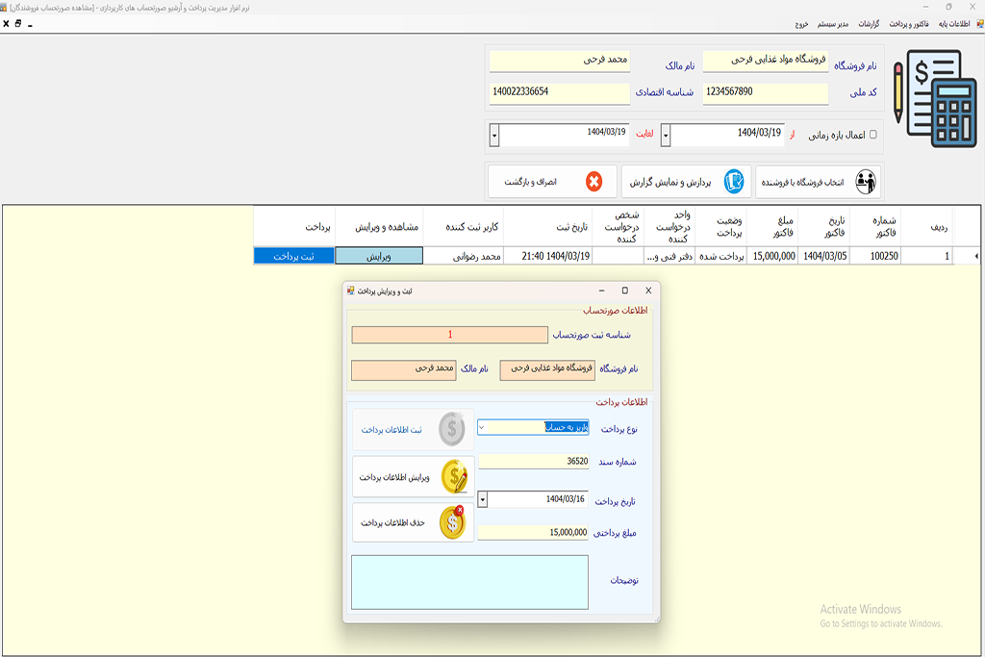Click the red X cancel and return icon
Viewport: 985px width, 657px height.
(594, 181)
